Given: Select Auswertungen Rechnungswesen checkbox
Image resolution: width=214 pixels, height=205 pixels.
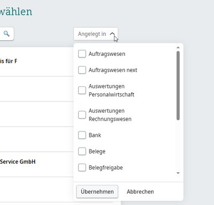Looking at the screenshot, I should [x=82, y=115].
